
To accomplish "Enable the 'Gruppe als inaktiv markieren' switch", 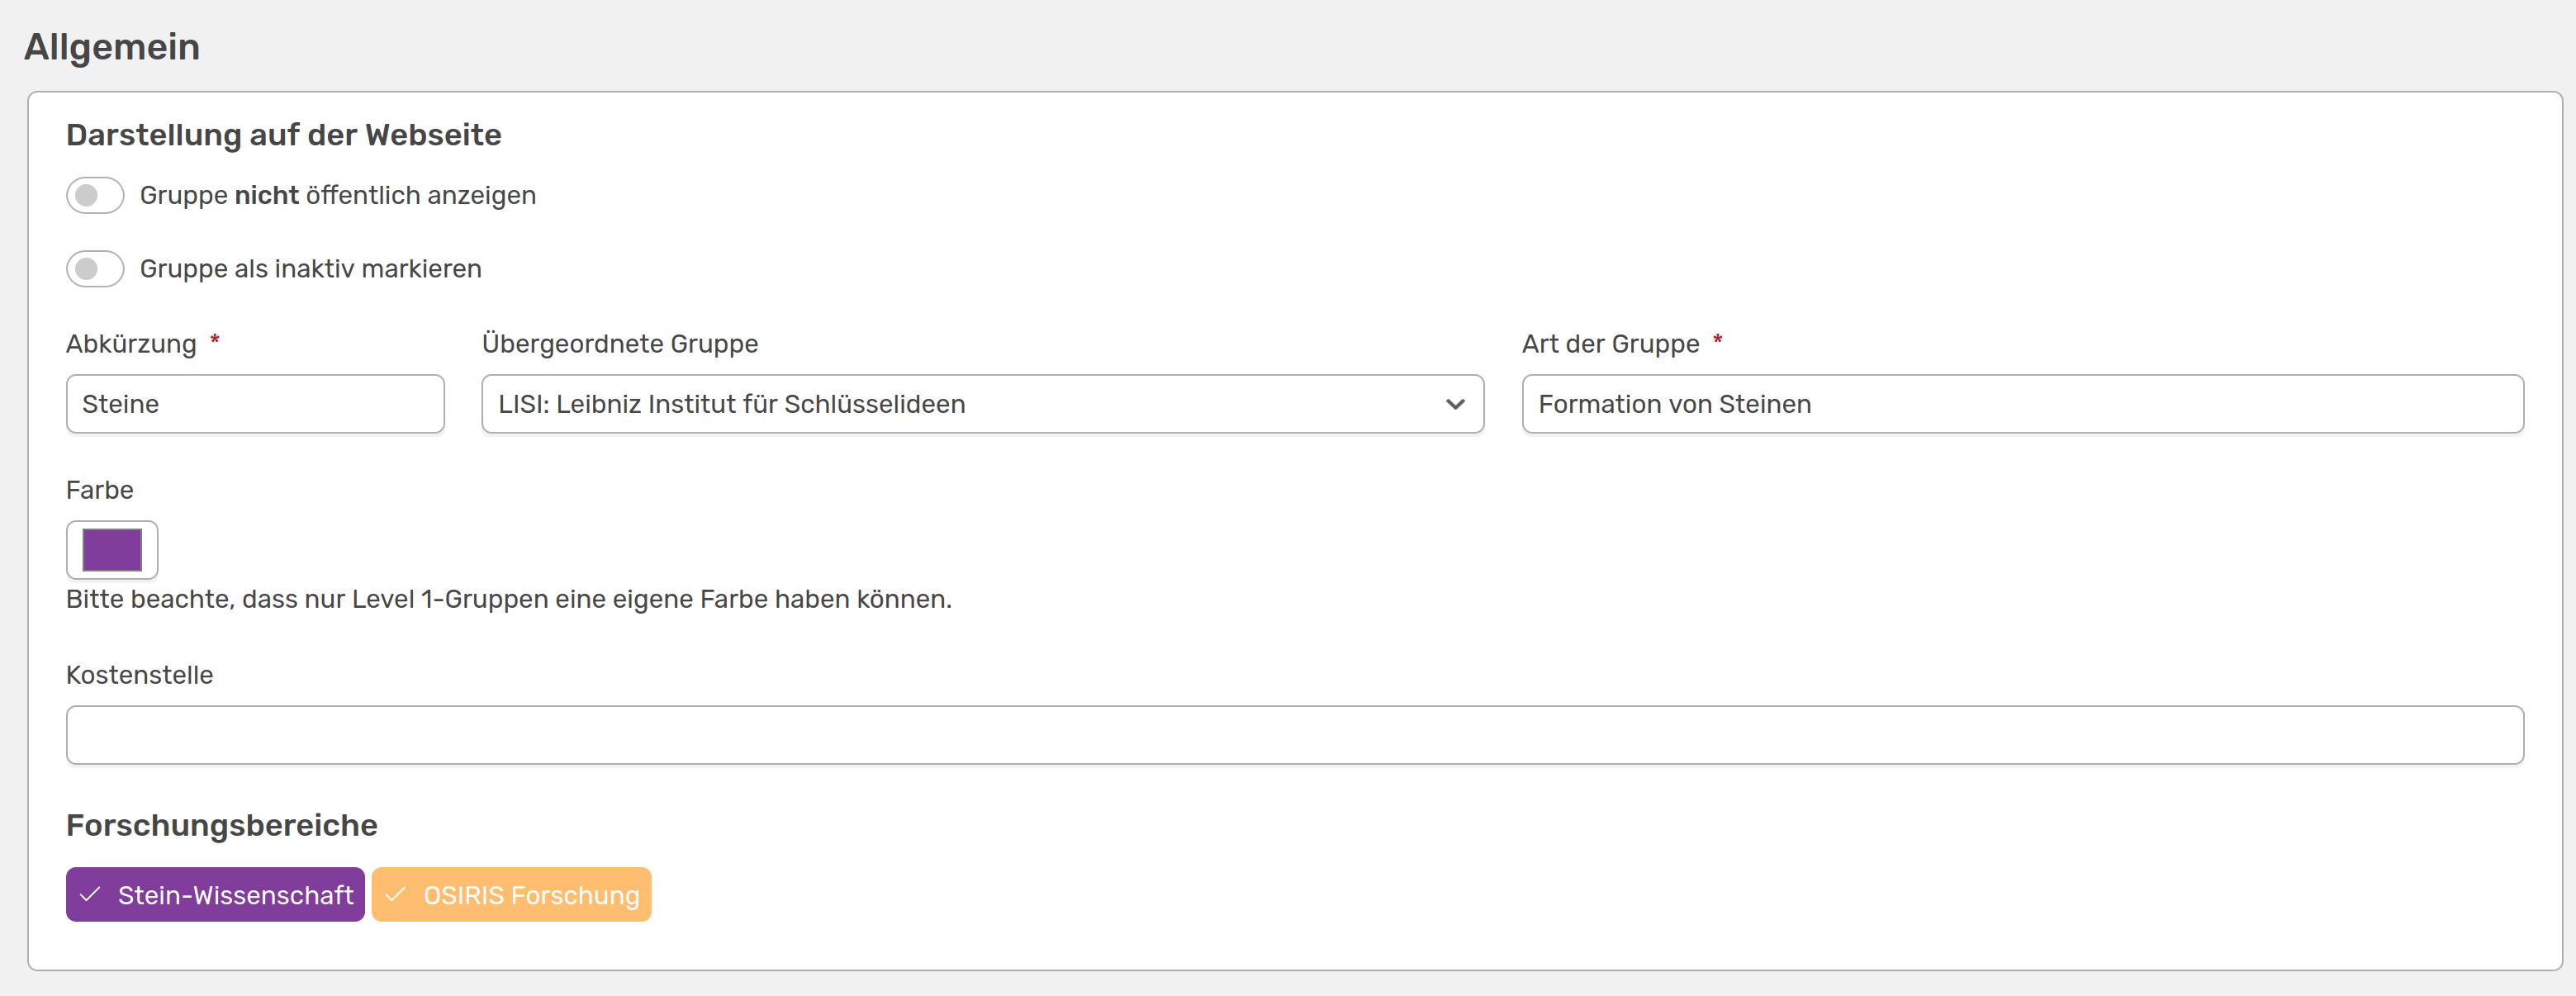I will tap(95, 269).
